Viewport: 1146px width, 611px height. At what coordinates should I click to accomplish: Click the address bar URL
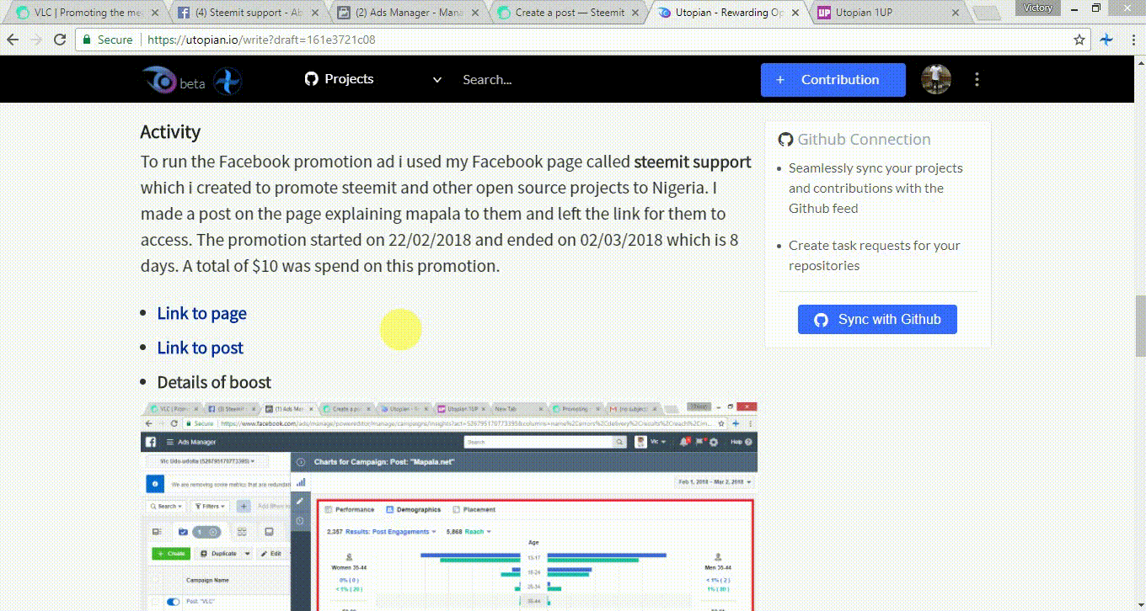[261, 40]
